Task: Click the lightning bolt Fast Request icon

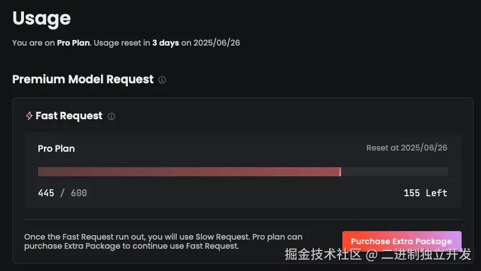Action: (x=29, y=116)
